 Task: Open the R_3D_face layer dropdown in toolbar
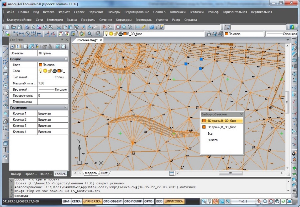point(154,34)
